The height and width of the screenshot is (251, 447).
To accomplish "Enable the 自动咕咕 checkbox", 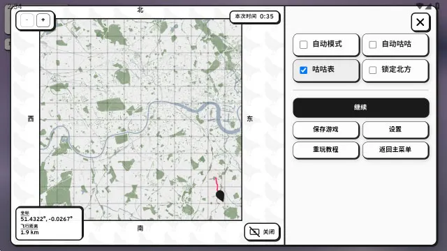I will [x=372, y=45].
